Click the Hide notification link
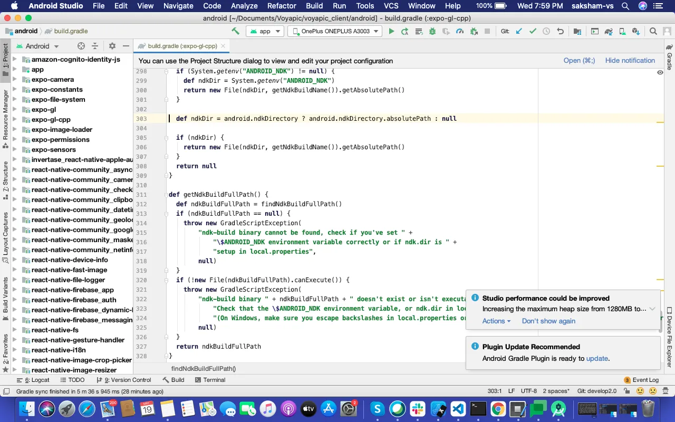675x422 pixels. (x=630, y=61)
